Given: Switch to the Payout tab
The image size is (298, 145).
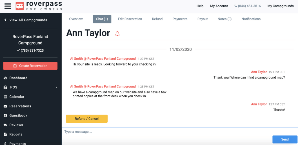Looking at the screenshot, I should [203, 19].
